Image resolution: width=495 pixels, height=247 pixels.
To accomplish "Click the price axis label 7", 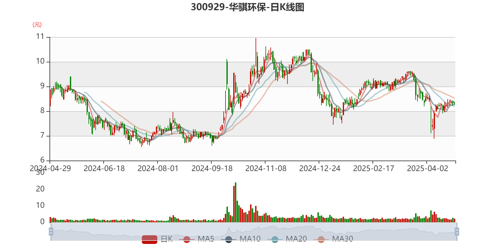I will click(42, 136).
